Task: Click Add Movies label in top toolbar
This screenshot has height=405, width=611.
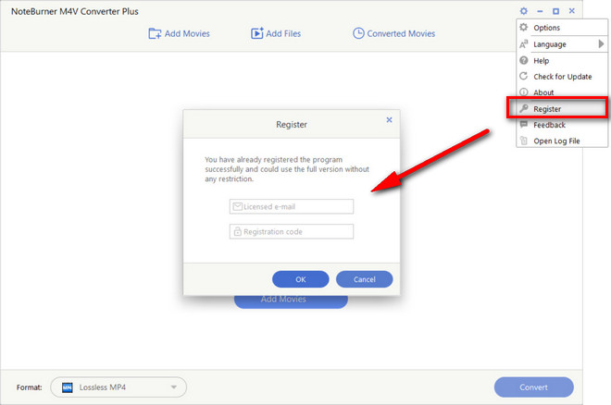Action: [187, 34]
